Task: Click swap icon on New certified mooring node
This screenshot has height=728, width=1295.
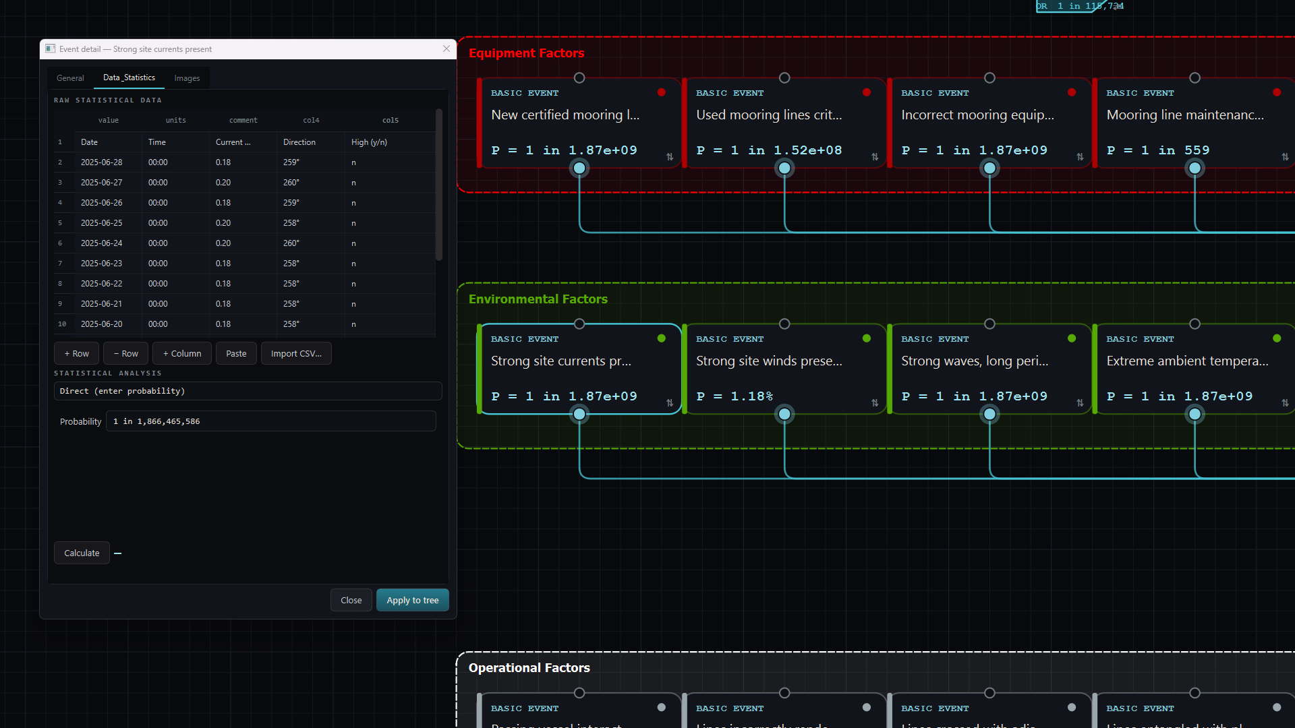Action: pos(670,156)
